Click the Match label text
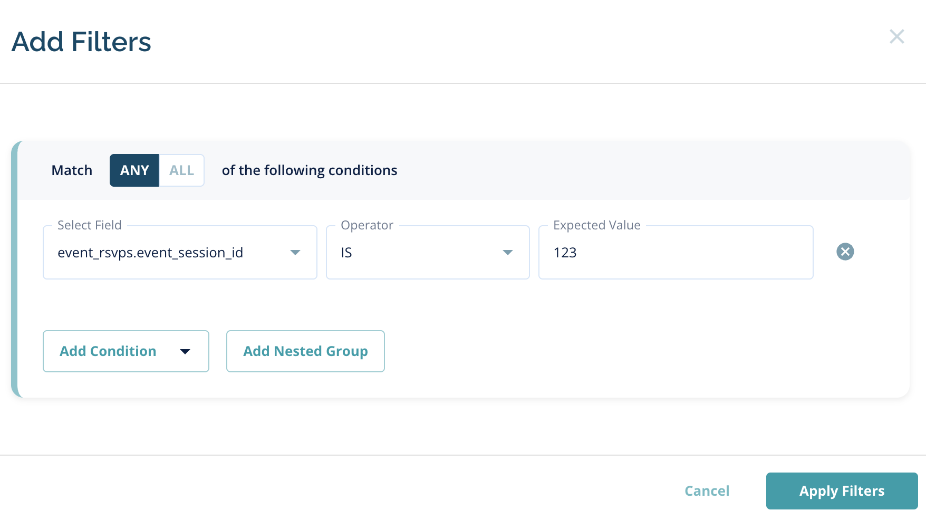The height and width of the screenshot is (520, 926). pyautogui.click(x=72, y=170)
